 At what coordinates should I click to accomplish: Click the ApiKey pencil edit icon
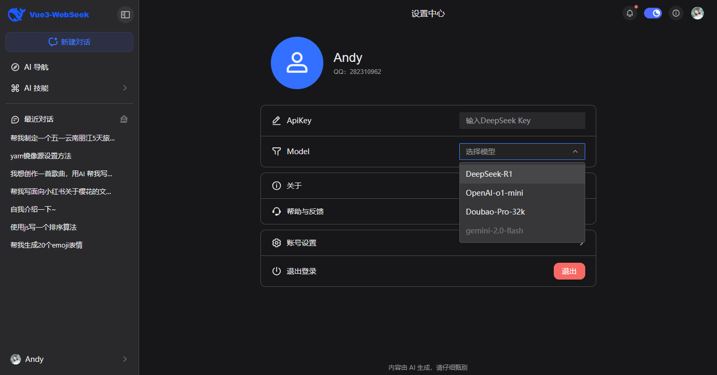pyautogui.click(x=277, y=121)
